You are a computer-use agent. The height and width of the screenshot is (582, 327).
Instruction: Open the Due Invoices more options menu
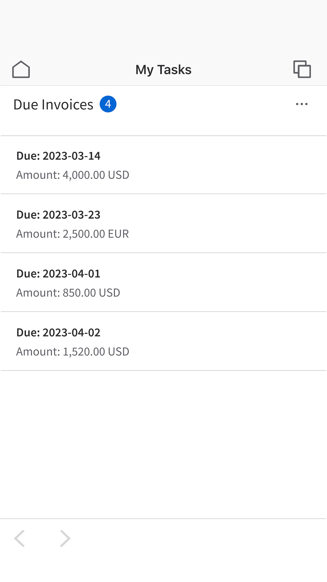[301, 104]
